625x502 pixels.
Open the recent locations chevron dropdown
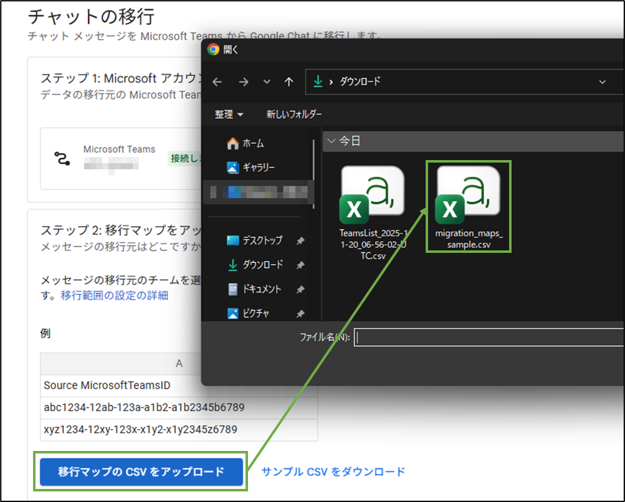[x=267, y=82]
